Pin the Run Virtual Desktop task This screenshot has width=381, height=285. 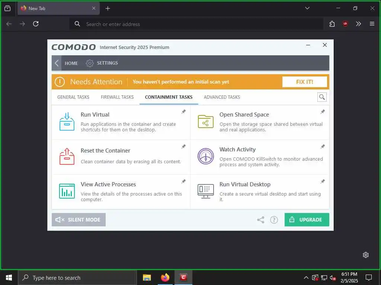tap(323, 181)
